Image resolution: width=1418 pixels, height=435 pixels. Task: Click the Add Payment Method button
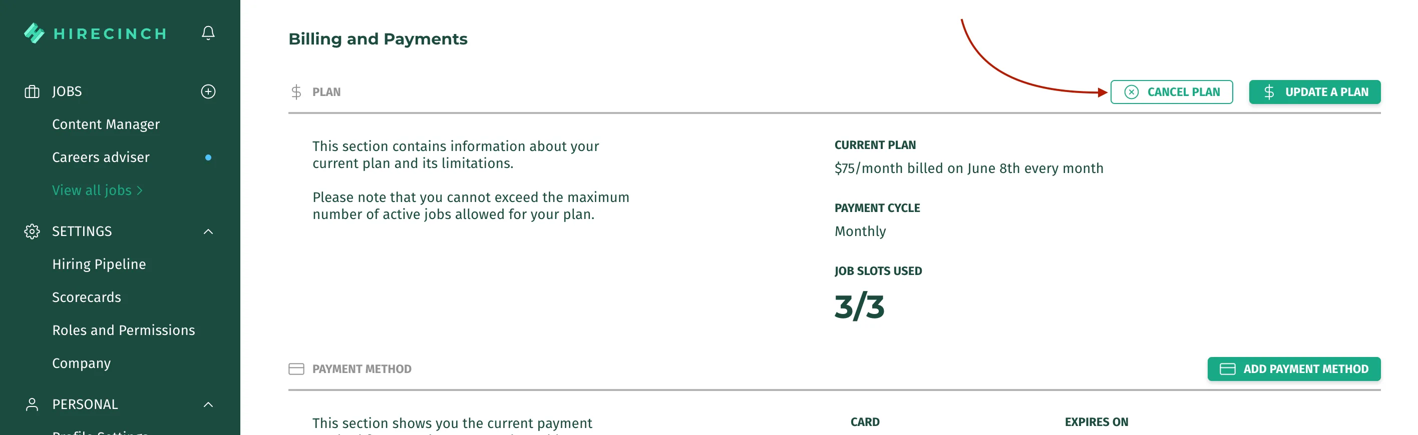point(1294,369)
